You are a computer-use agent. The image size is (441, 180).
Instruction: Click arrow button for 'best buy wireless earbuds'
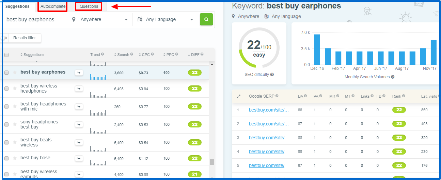pyautogui.click(x=79, y=174)
